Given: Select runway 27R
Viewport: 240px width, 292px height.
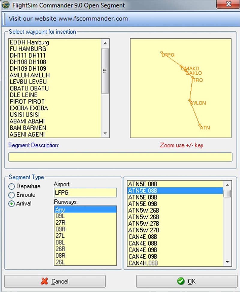Looking at the screenshot, I should click(85, 223).
